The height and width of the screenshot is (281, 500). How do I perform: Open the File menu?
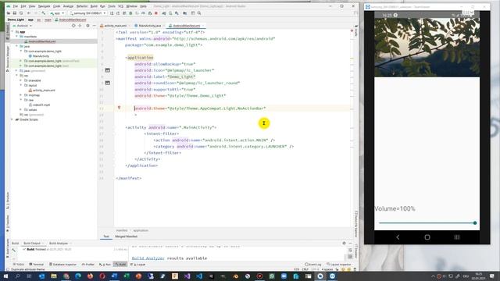coord(16,6)
